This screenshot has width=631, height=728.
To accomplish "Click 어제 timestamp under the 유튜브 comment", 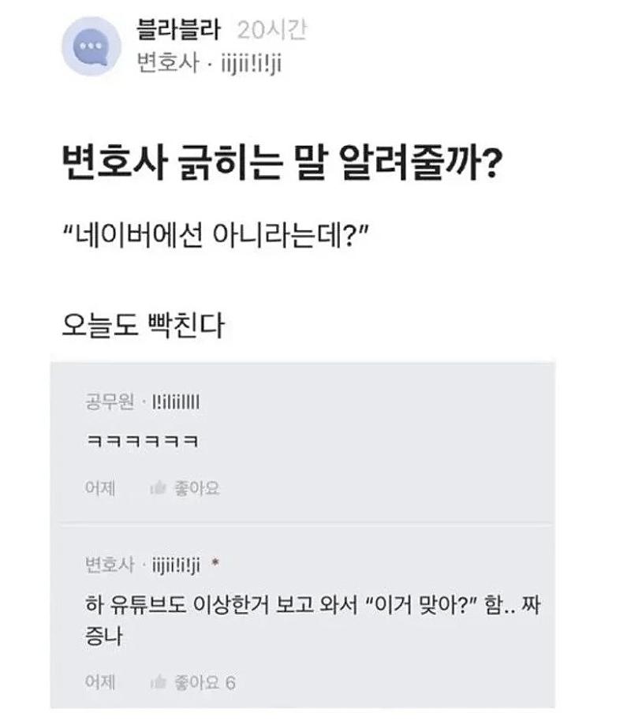I will pos(99,682).
